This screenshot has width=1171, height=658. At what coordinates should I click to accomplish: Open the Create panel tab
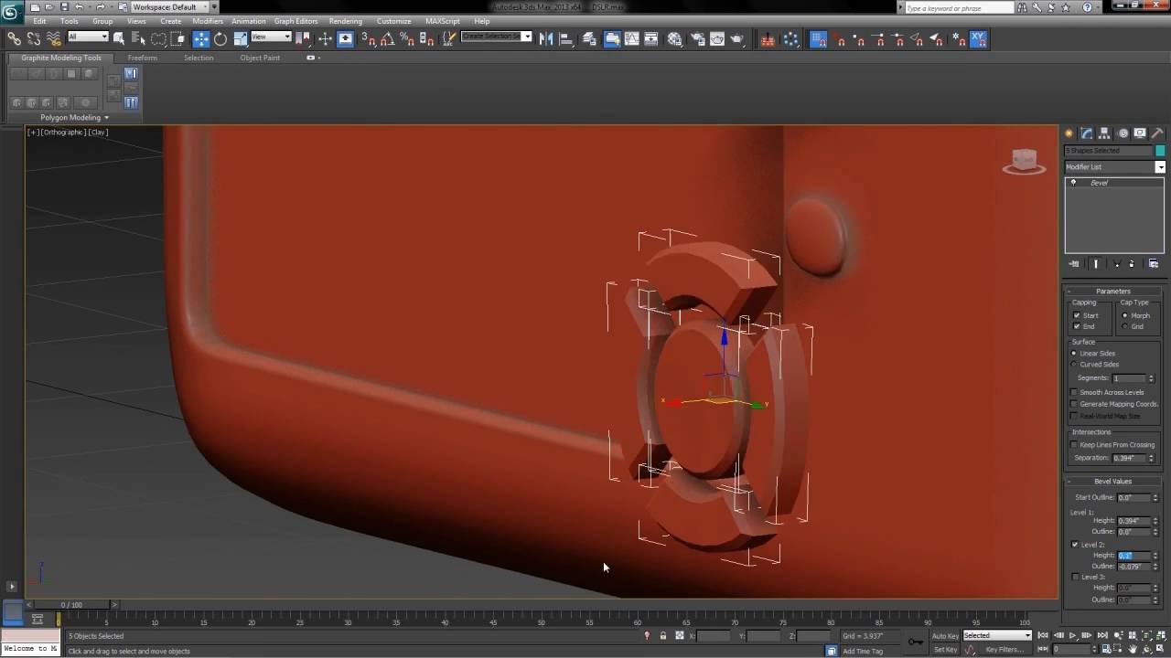(1069, 133)
